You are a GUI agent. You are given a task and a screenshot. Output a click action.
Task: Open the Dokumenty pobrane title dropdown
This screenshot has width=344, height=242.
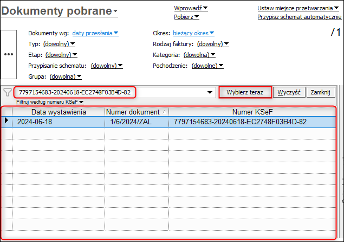60,11
